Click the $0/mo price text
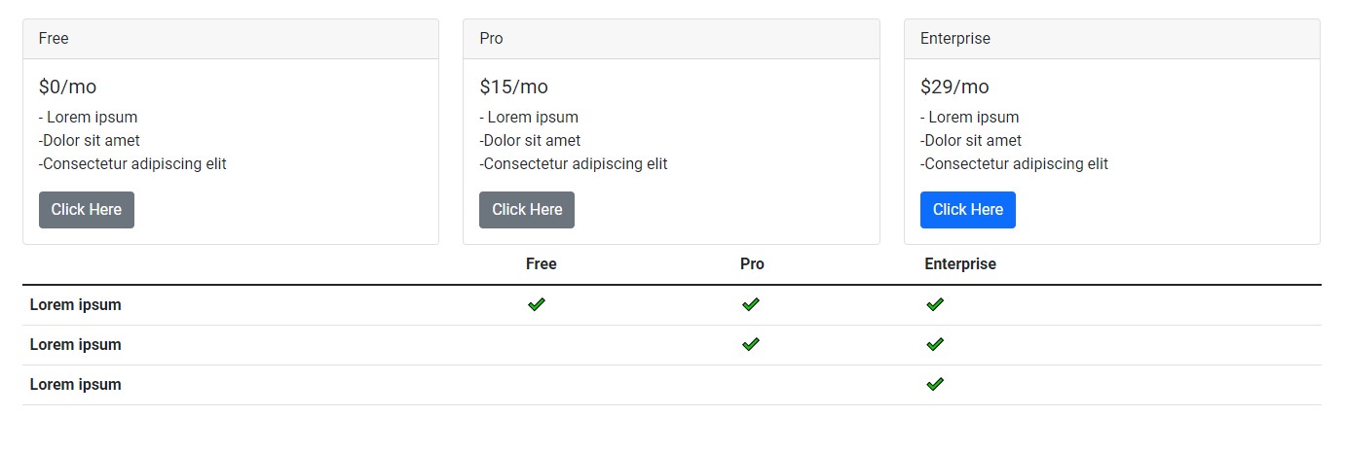This screenshot has width=1346, height=452. (68, 87)
